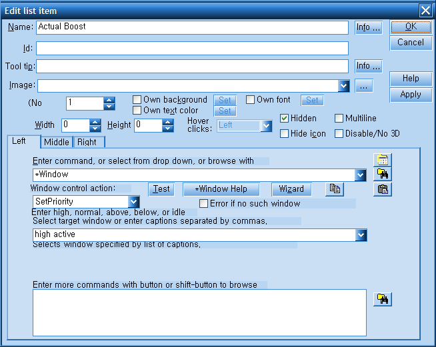Click in the Height value field
Viewport: 436px width, 347px height.
(148, 126)
